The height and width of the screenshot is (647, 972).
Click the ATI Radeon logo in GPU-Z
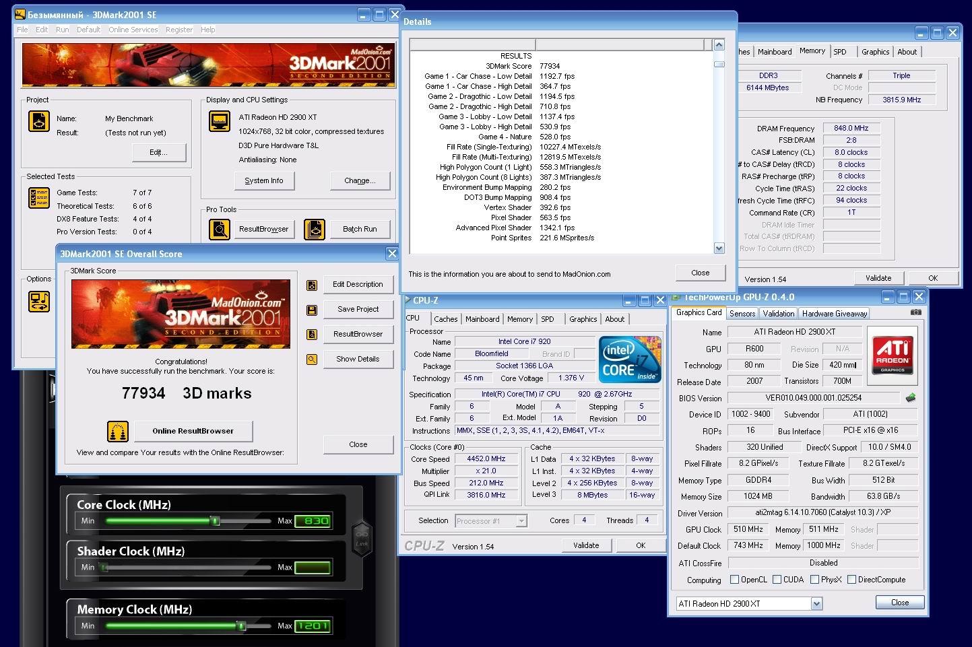coord(893,354)
